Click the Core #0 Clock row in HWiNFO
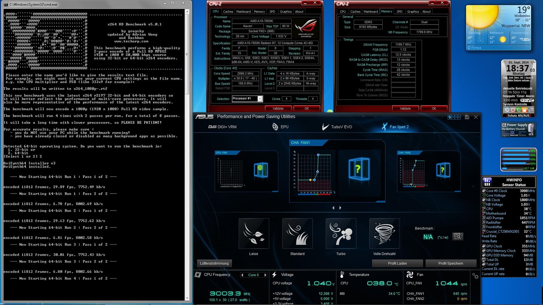543x305 pixels. (508, 191)
